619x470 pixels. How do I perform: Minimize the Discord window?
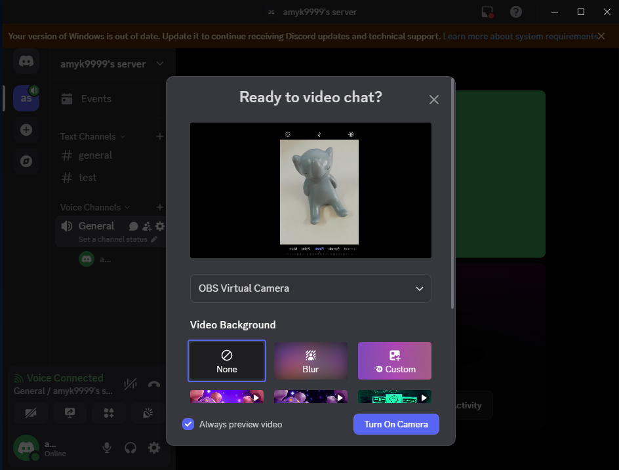pyautogui.click(x=555, y=12)
